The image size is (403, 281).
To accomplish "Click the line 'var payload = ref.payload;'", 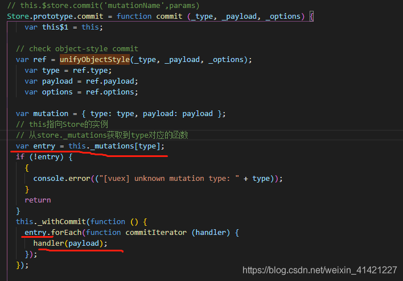I will tap(81, 81).
